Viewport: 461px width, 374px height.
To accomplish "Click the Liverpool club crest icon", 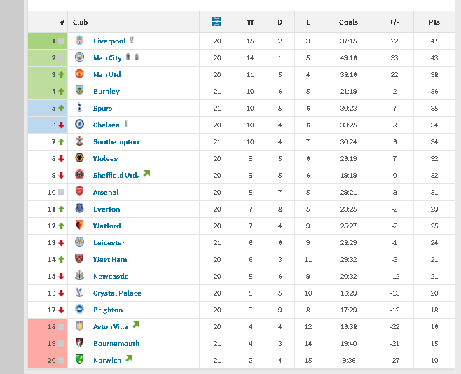I will [x=79, y=40].
